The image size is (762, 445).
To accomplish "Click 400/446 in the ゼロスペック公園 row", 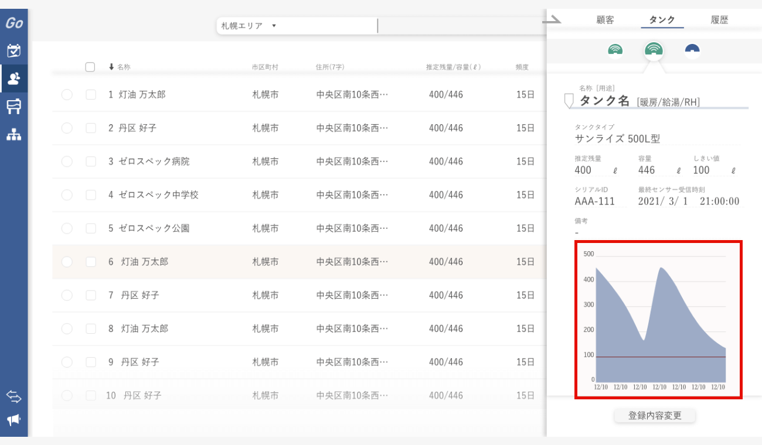I will click(x=446, y=228).
